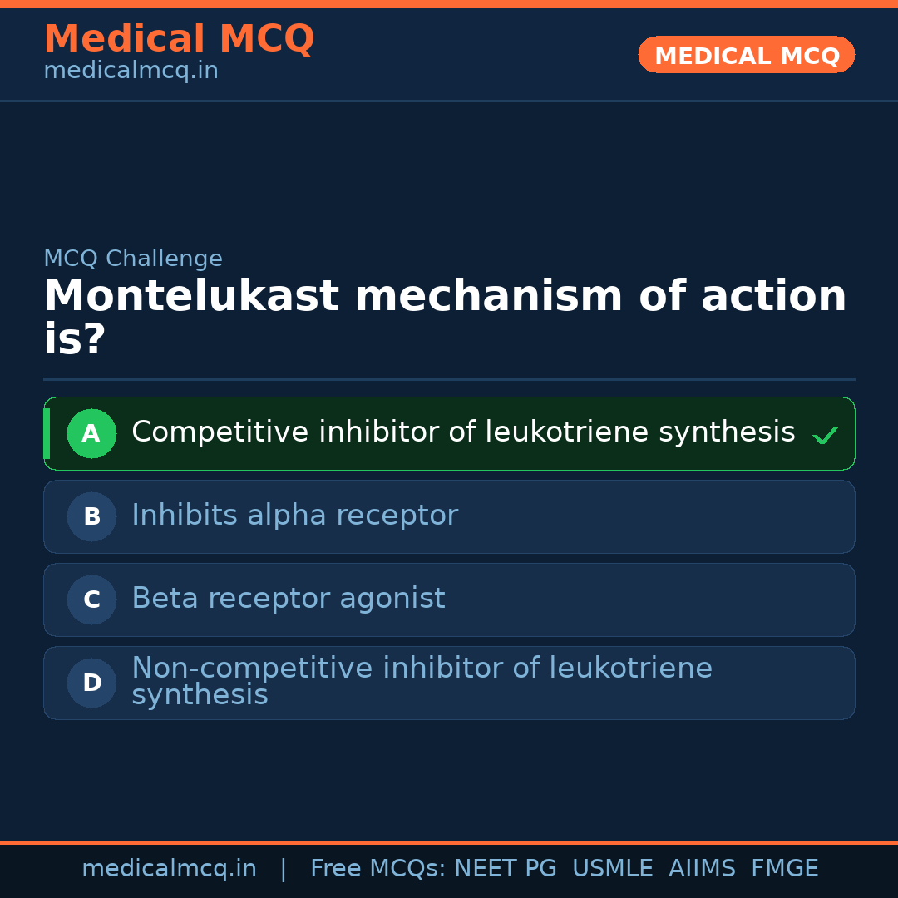Click the orange "Medical MCQ" header title
This screenshot has height=898, width=898.
(179, 39)
